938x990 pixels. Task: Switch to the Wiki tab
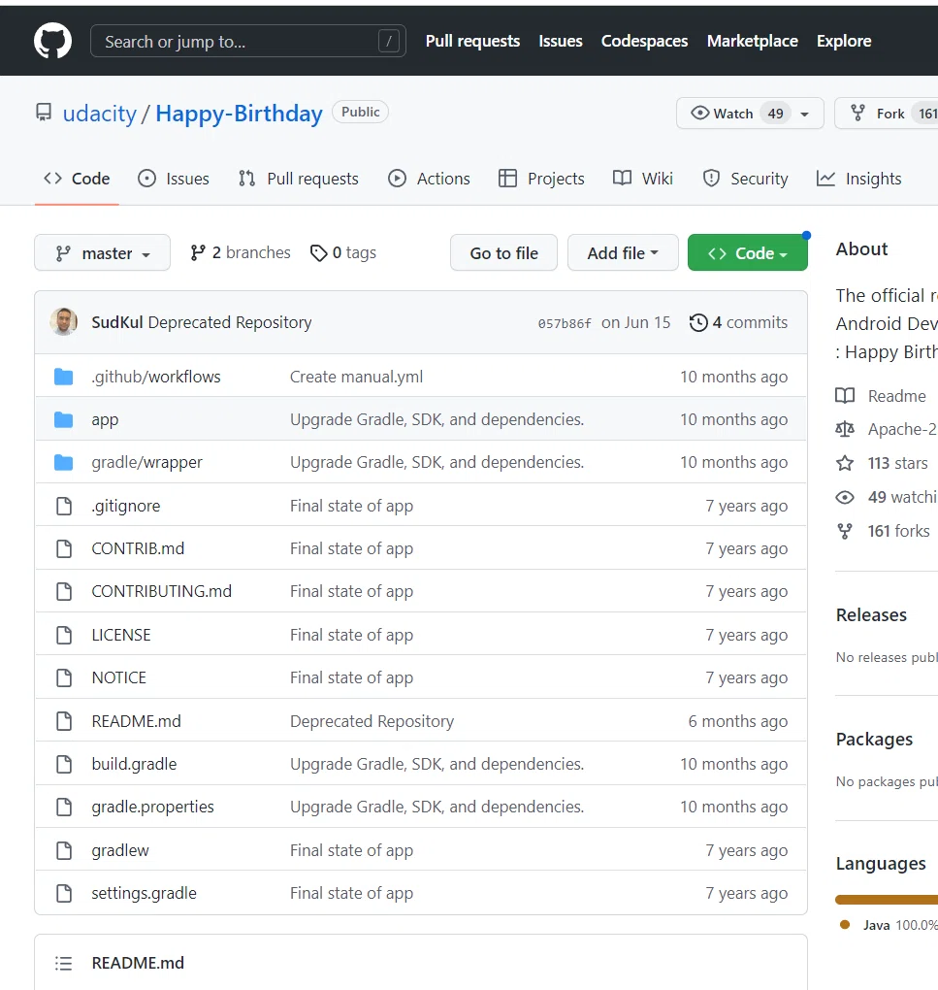(x=643, y=179)
